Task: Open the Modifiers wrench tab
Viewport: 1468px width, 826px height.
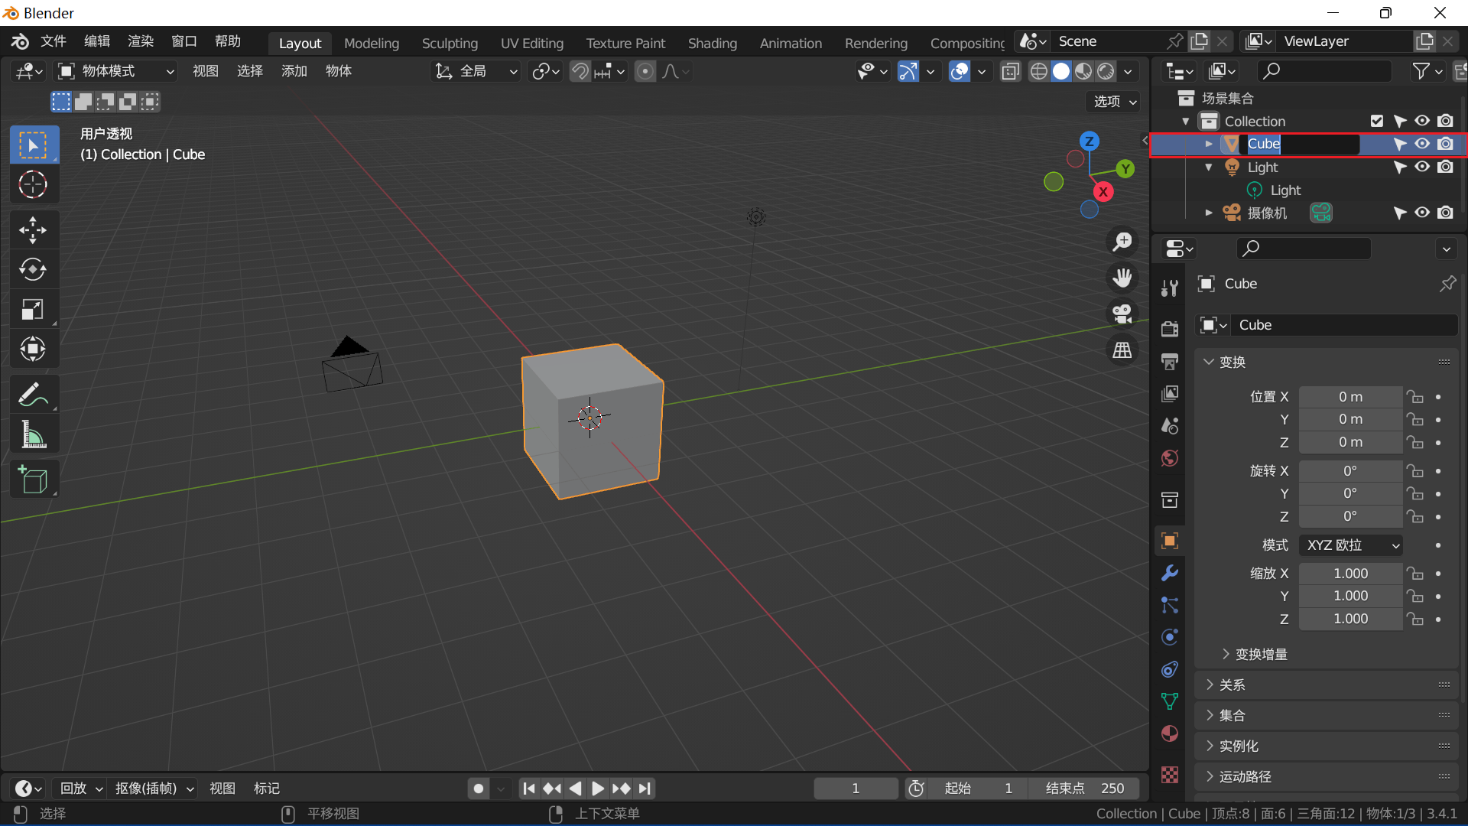Action: (x=1170, y=573)
